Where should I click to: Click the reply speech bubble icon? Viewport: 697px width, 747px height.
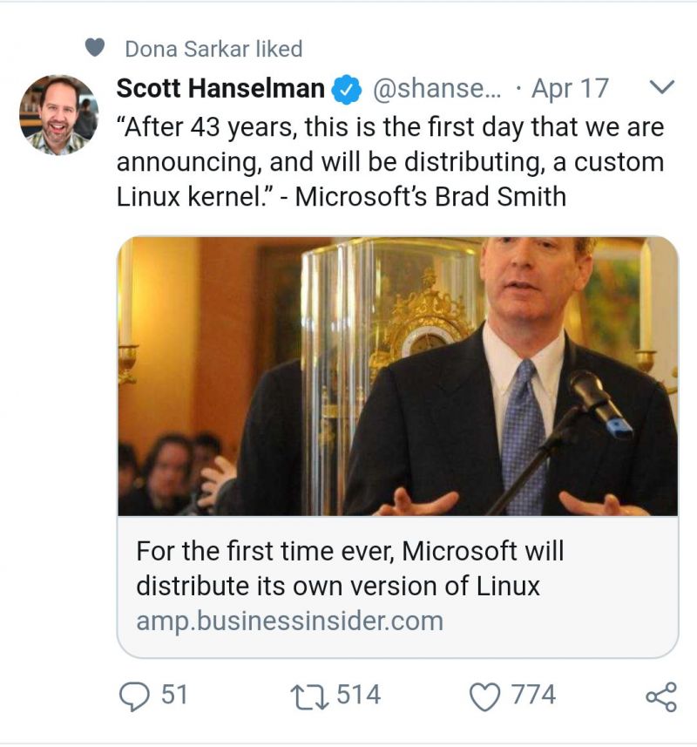pos(134,696)
